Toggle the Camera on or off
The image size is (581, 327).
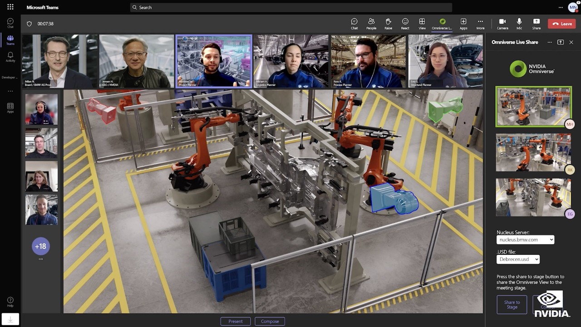point(502,24)
